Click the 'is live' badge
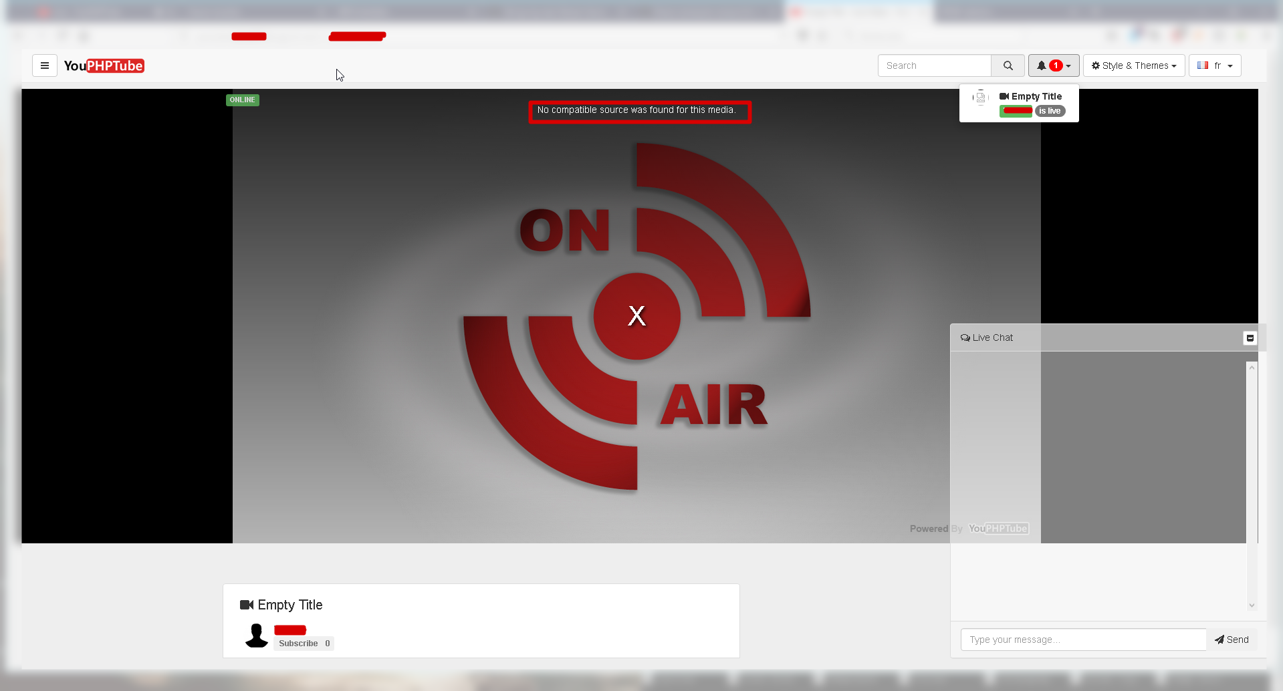Screen dimensions: 1283x691 tap(1050, 111)
